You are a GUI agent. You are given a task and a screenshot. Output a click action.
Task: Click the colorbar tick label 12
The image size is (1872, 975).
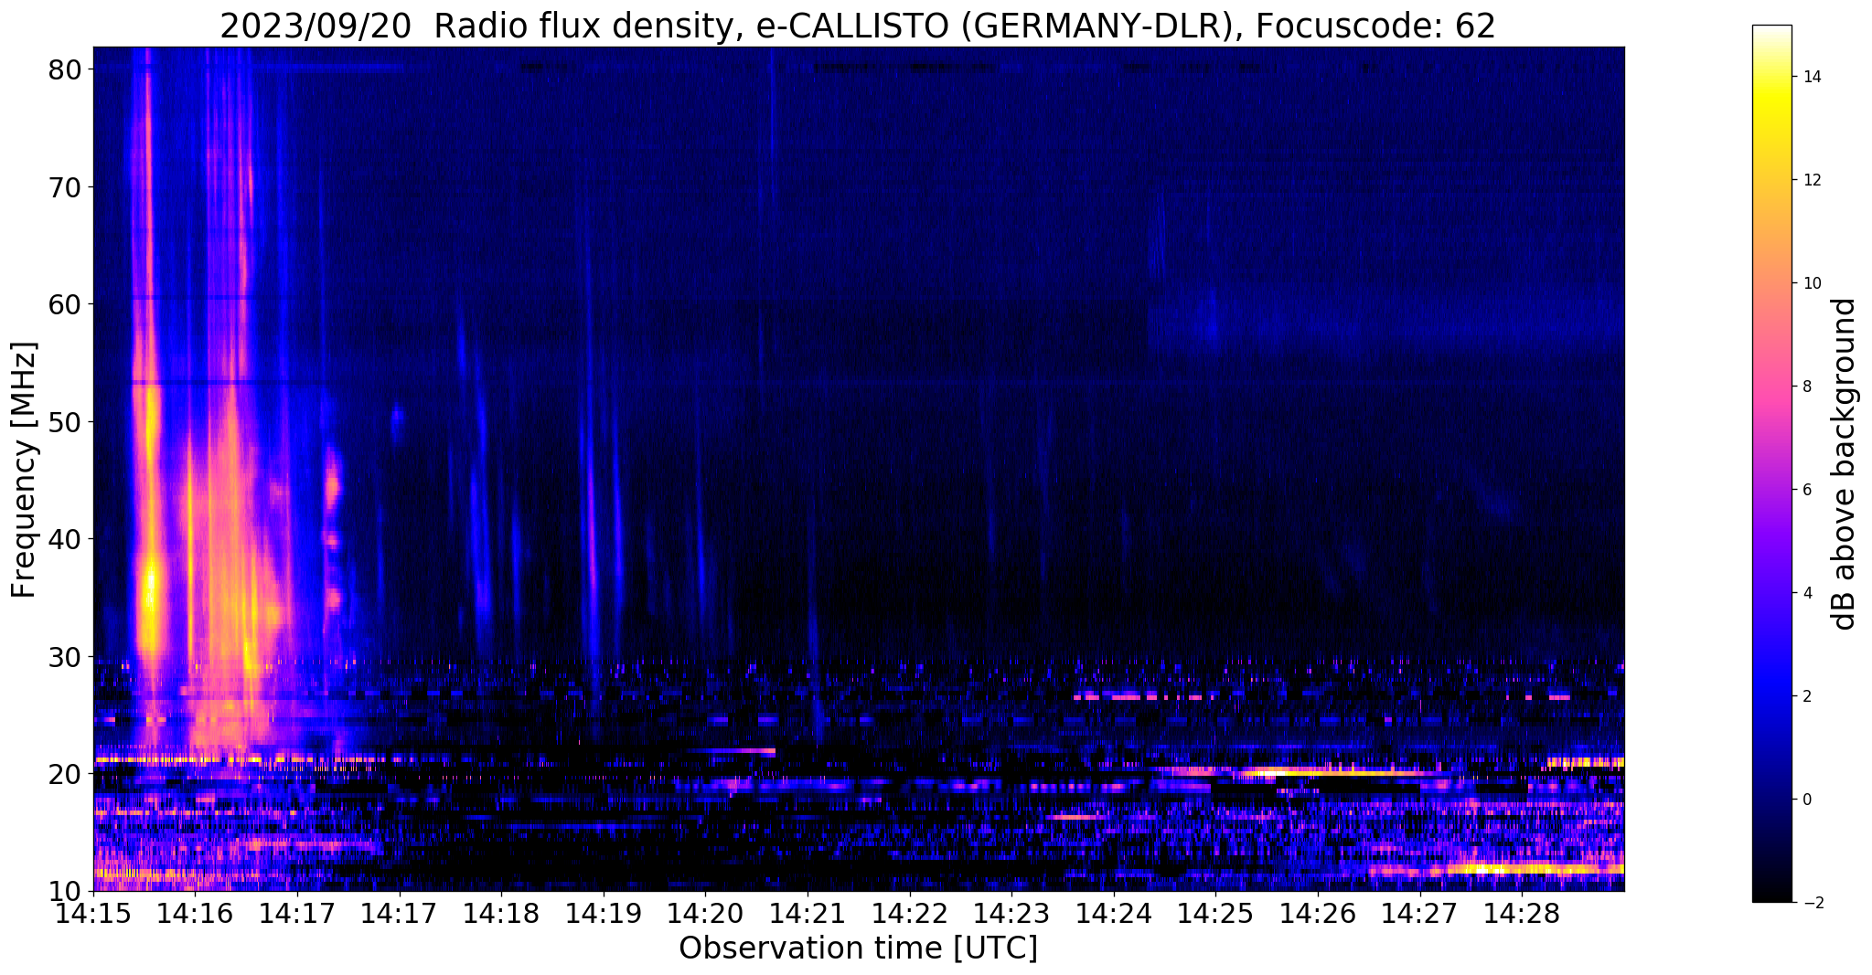1810,180
